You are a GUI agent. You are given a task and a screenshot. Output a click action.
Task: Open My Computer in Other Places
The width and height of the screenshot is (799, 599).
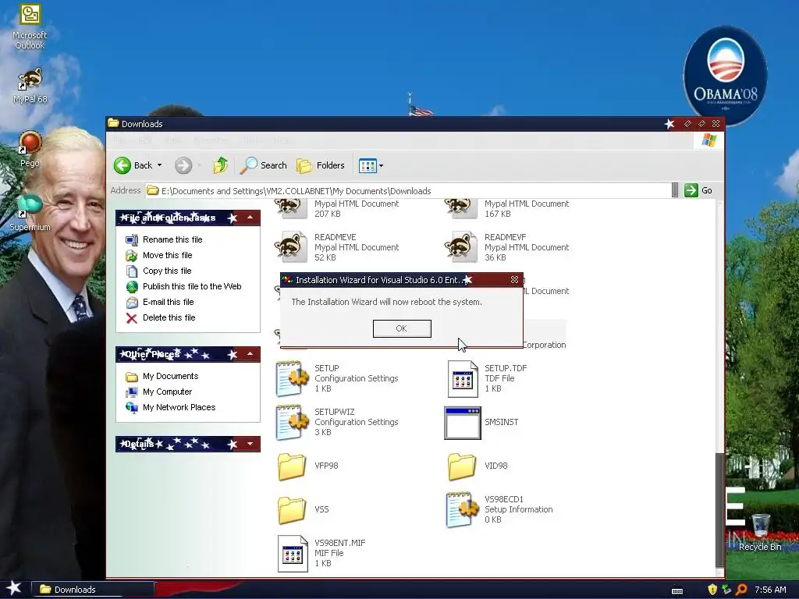[167, 392]
